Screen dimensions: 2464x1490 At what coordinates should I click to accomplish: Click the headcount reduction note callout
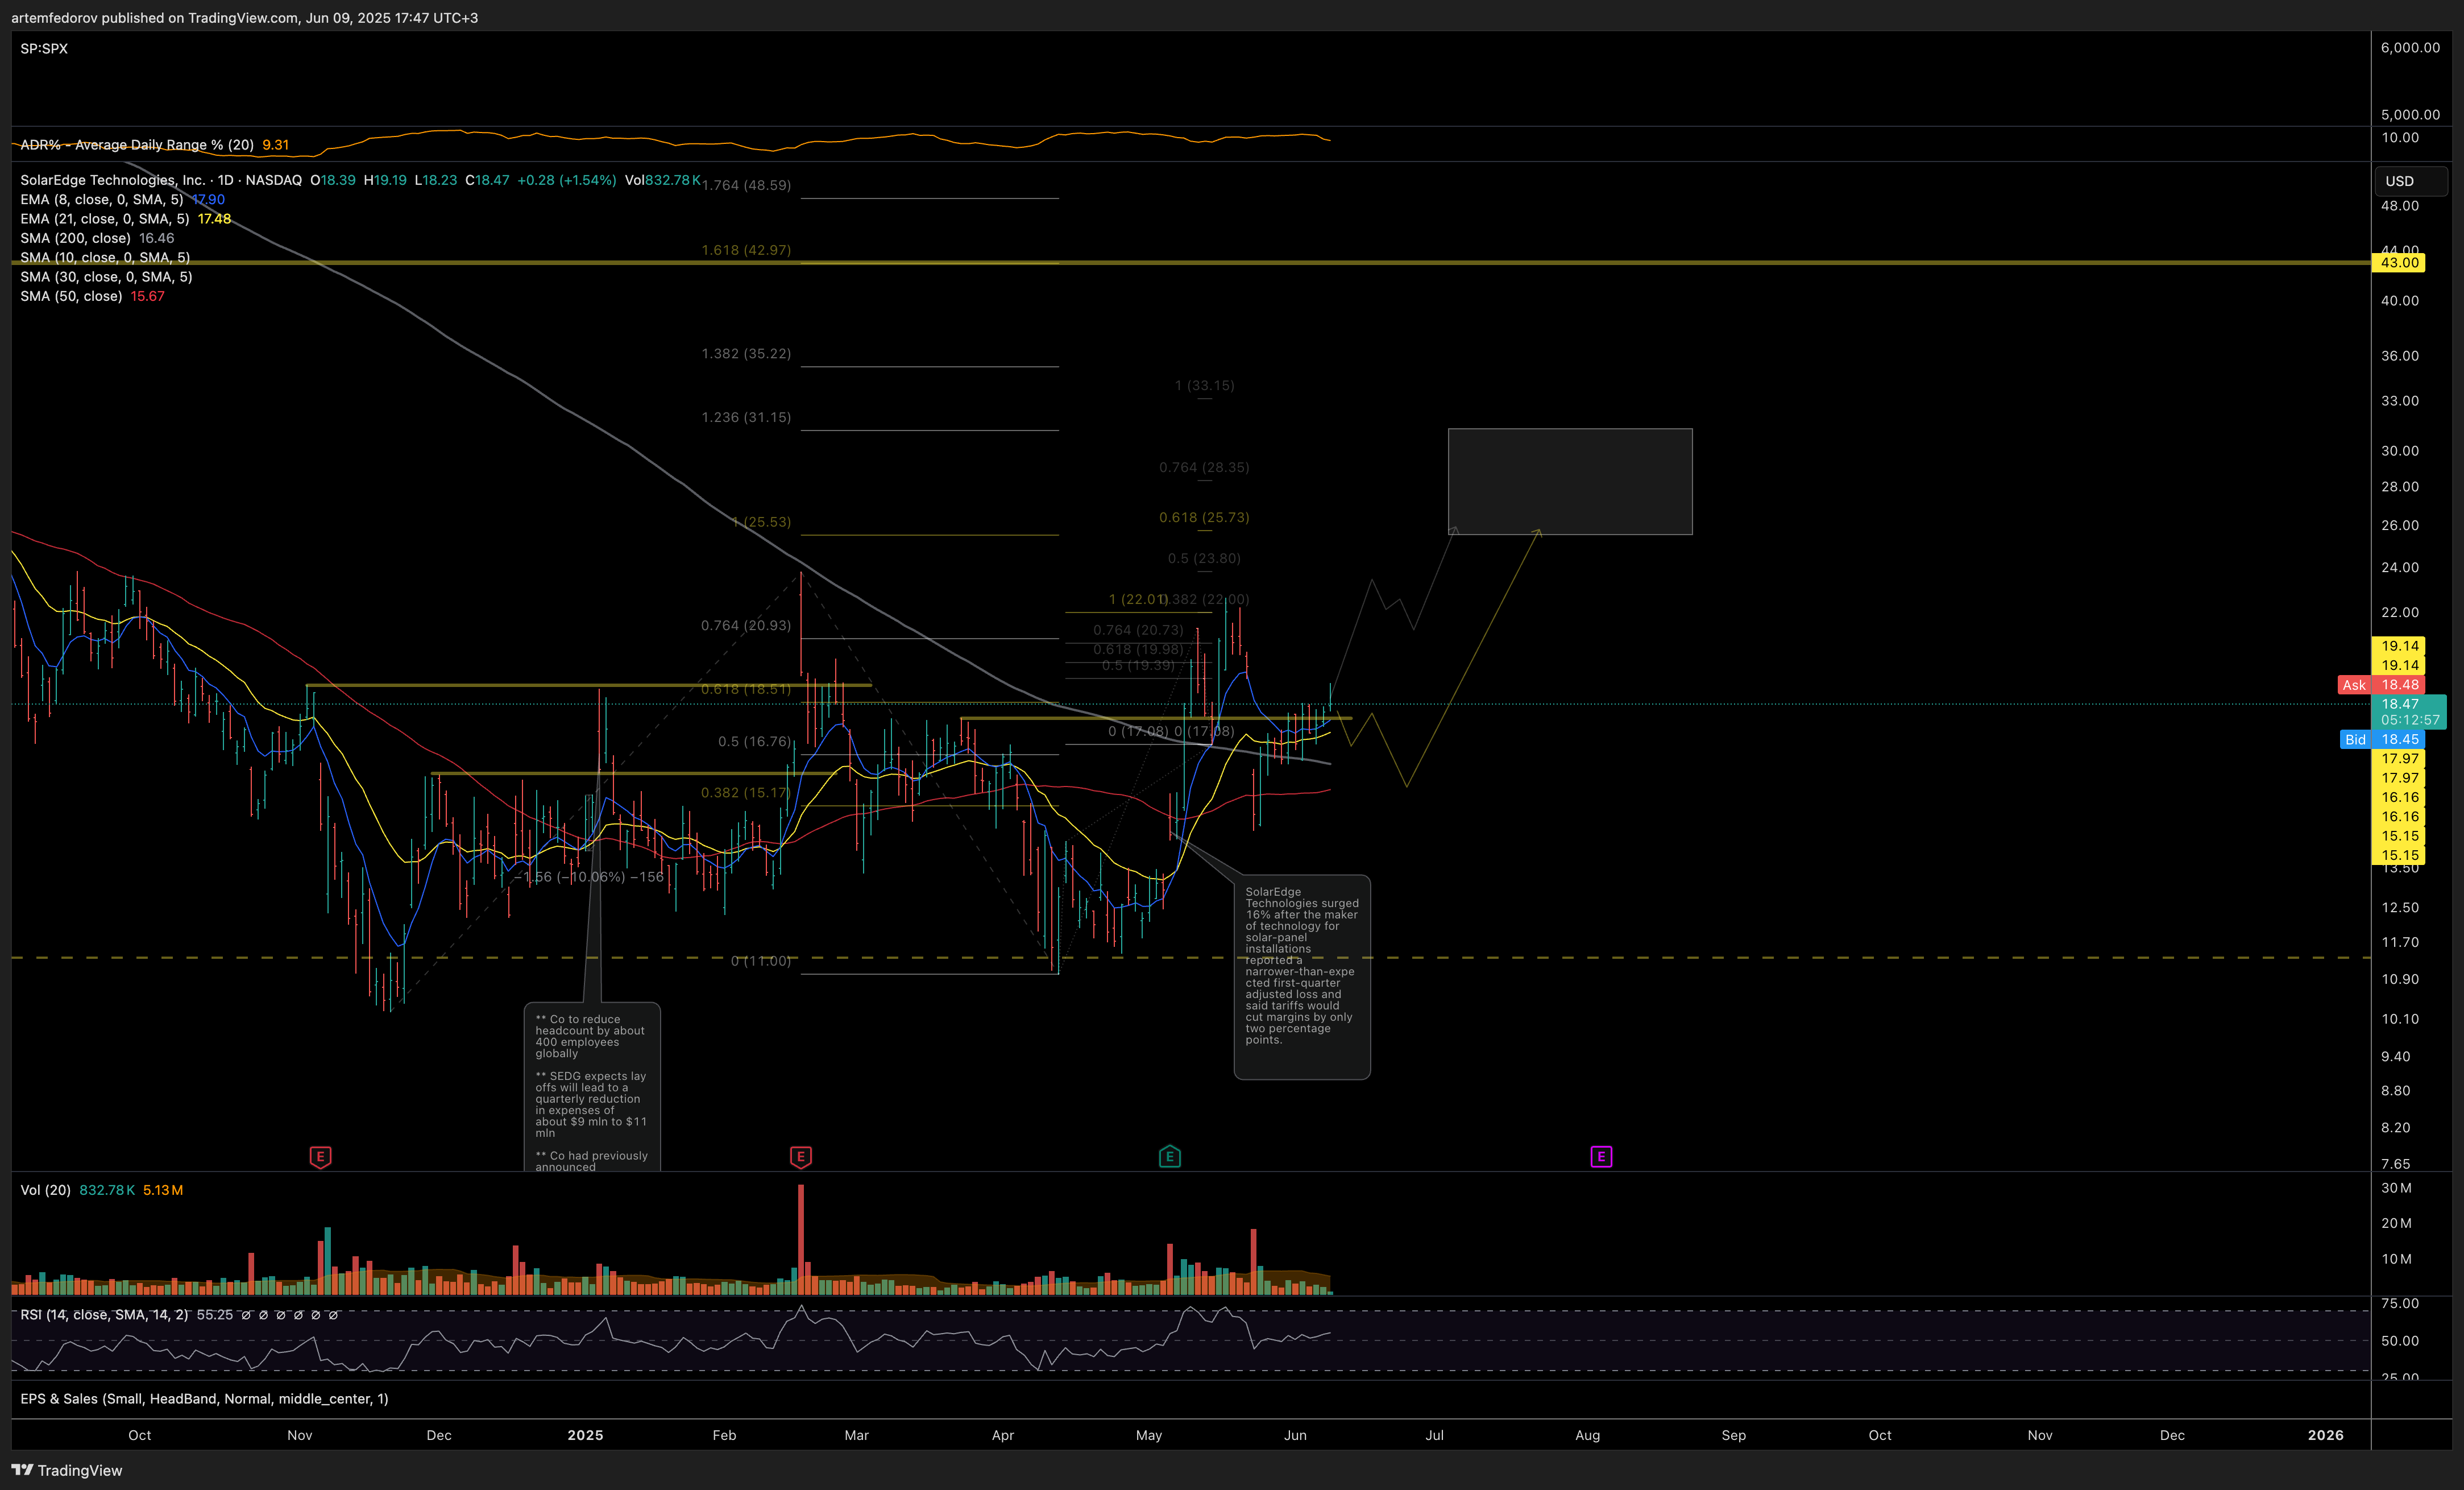[592, 1087]
